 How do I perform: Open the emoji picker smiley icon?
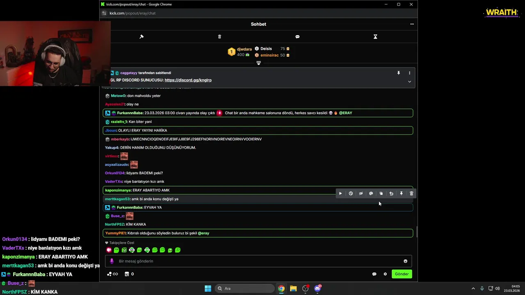pyautogui.click(x=405, y=261)
